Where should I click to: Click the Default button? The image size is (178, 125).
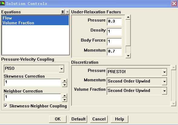pyautogui.click(x=78, y=119)
